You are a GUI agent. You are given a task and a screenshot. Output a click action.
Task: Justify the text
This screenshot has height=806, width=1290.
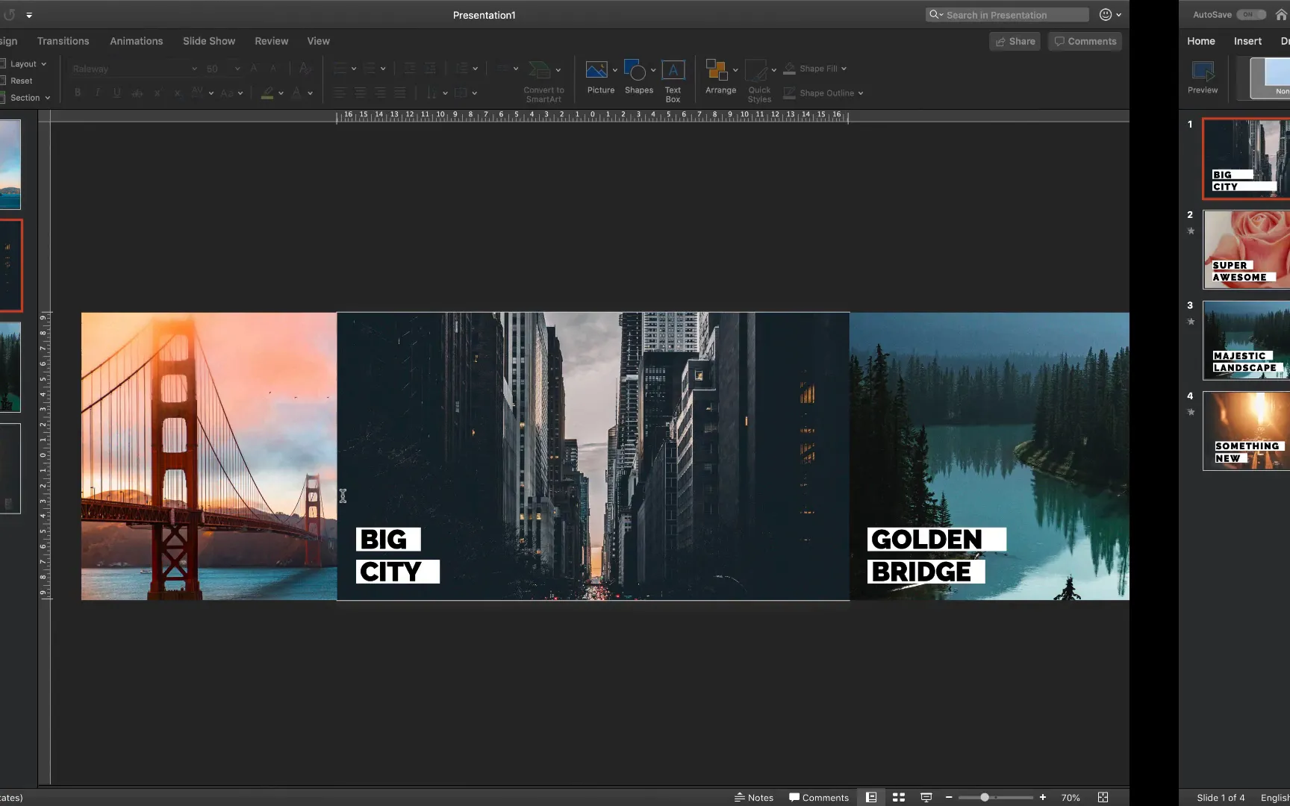[400, 93]
